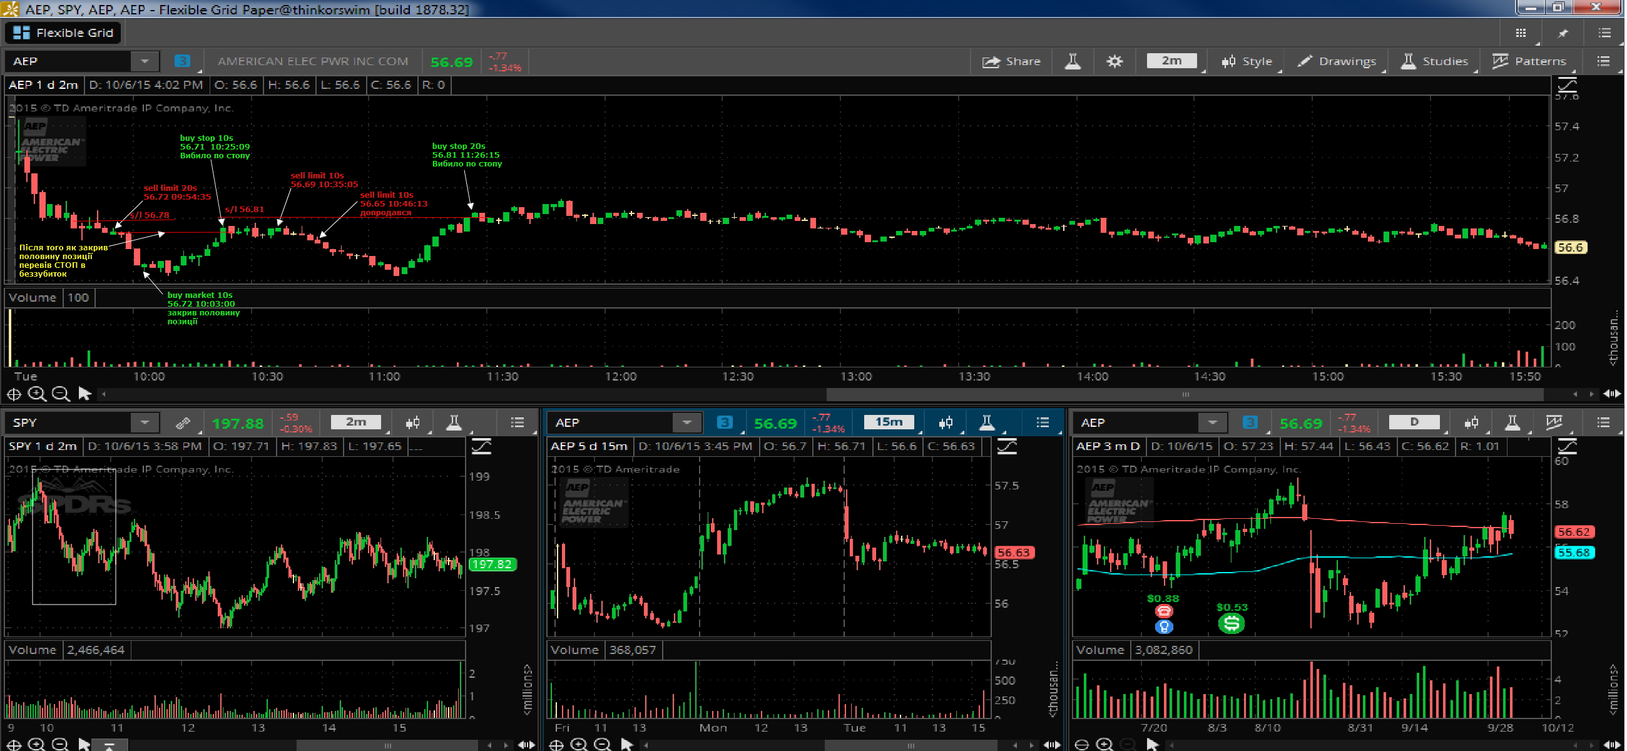Click the pin icon in top bar
The height and width of the screenshot is (751, 1627).
(x=1563, y=33)
